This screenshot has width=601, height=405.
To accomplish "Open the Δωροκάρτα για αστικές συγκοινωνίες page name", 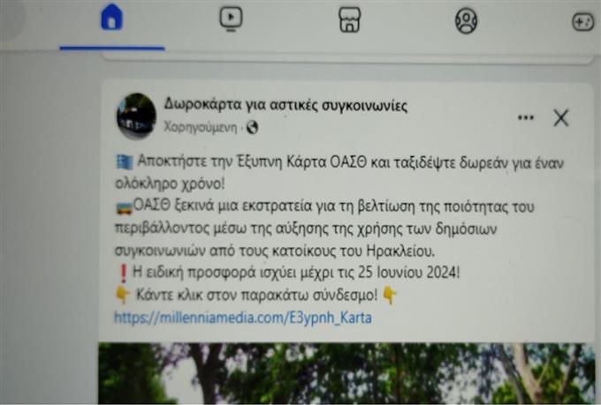I will tap(285, 105).
